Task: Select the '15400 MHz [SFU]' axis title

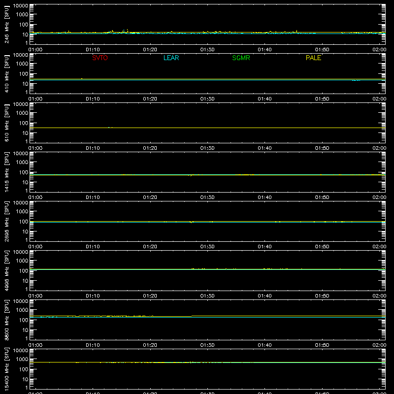Action: pos(6,369)
